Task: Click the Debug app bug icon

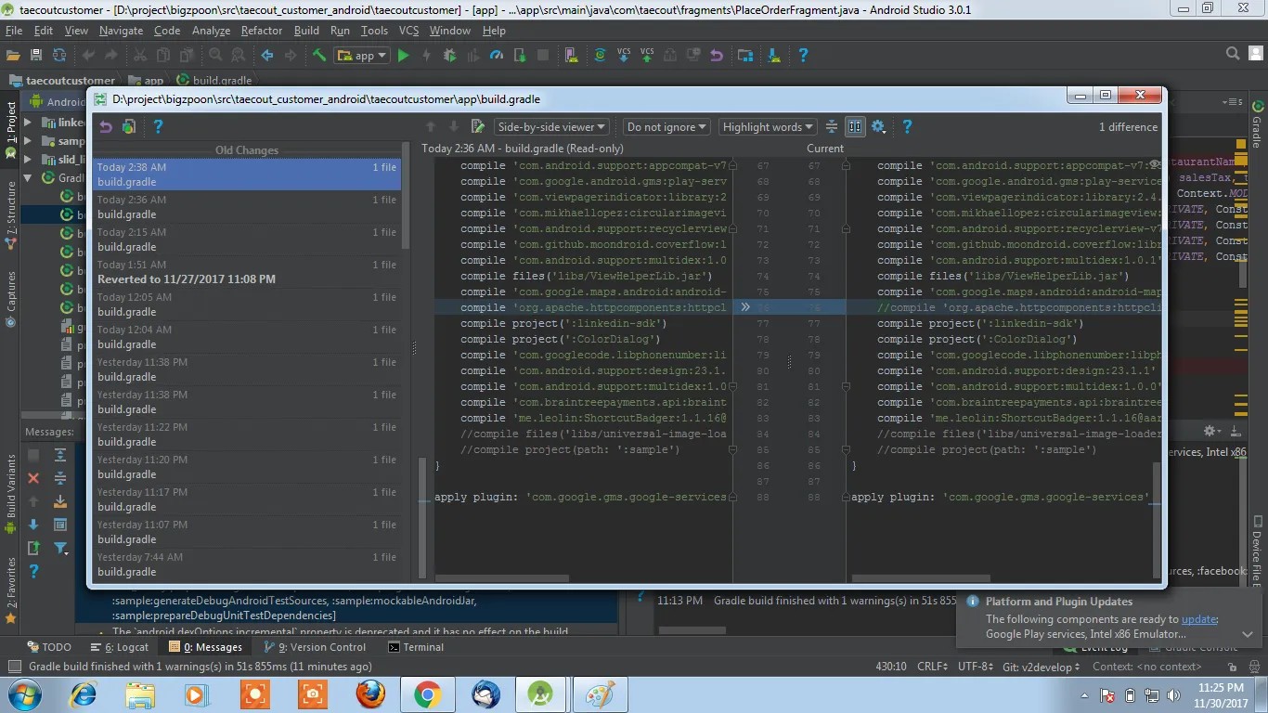Action: (450, 56)
